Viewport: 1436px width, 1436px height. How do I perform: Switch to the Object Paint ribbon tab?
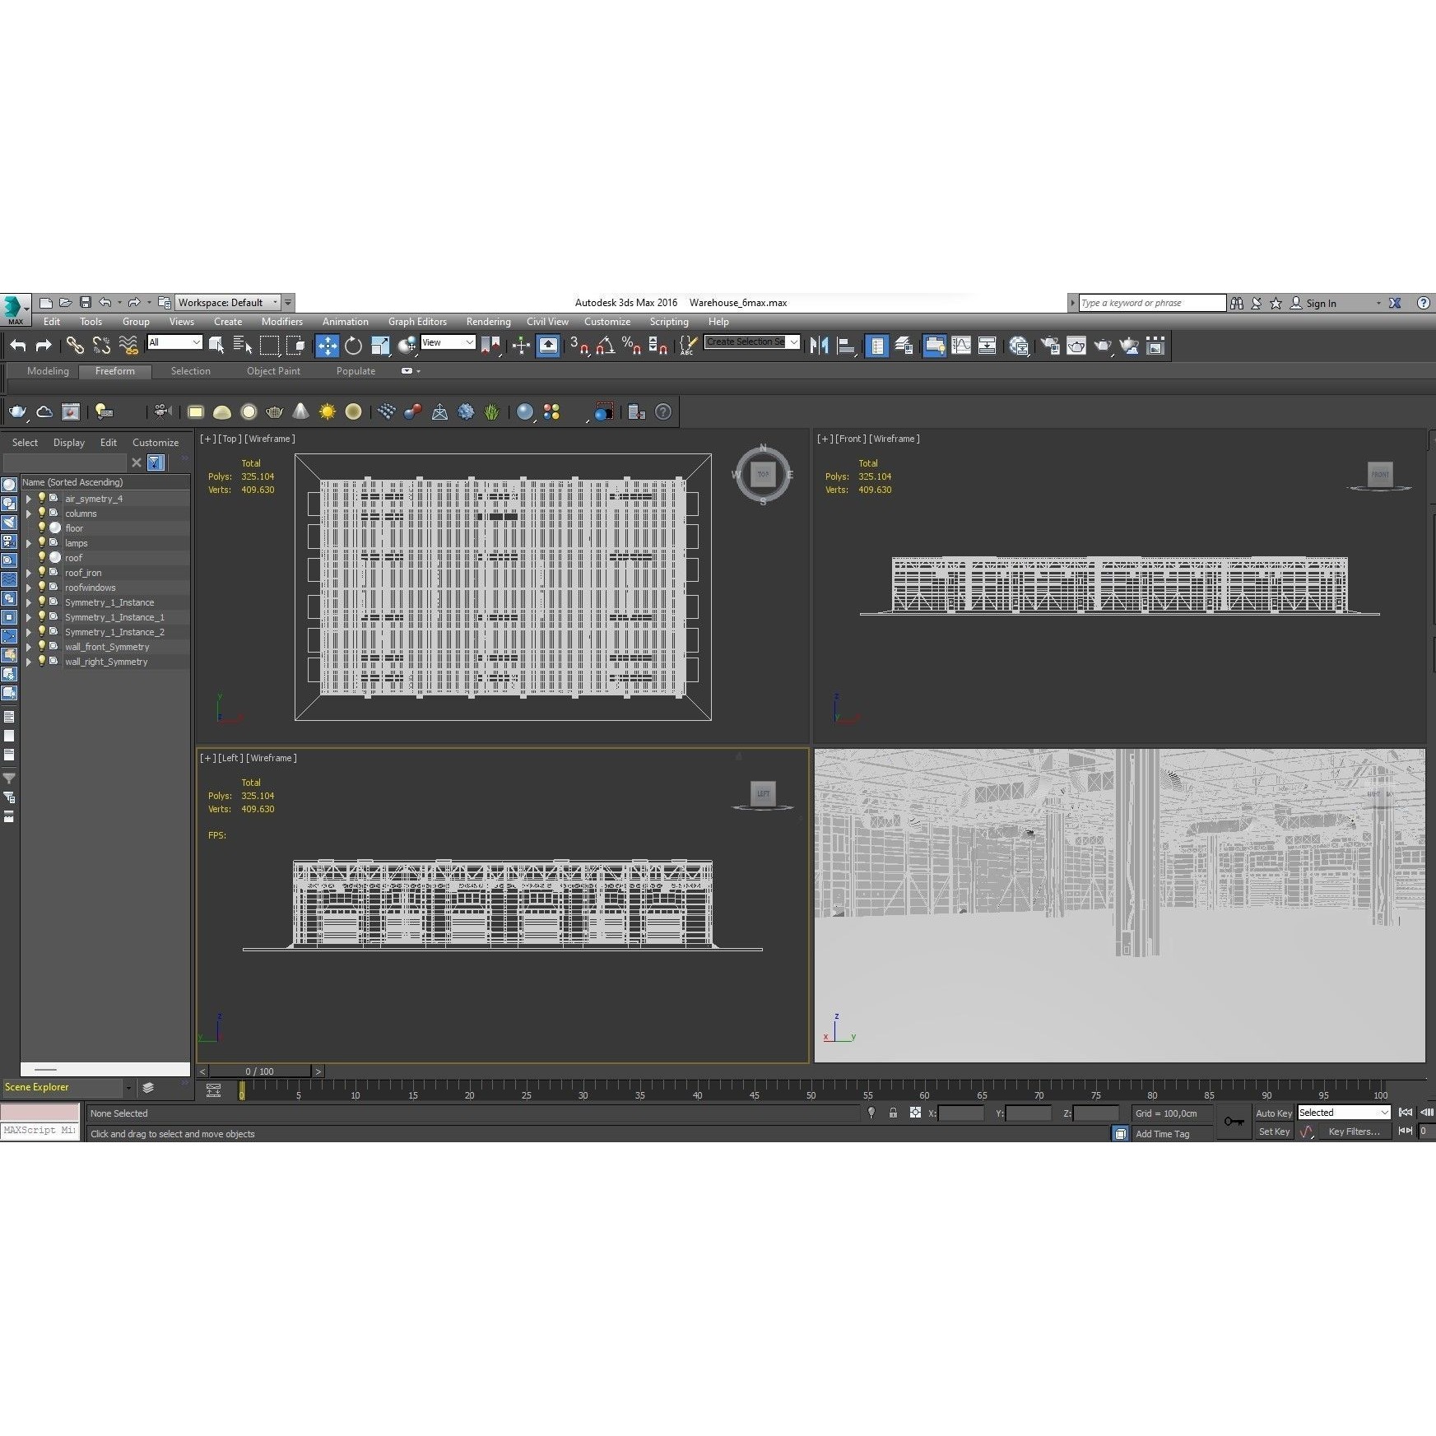[273, 371]
